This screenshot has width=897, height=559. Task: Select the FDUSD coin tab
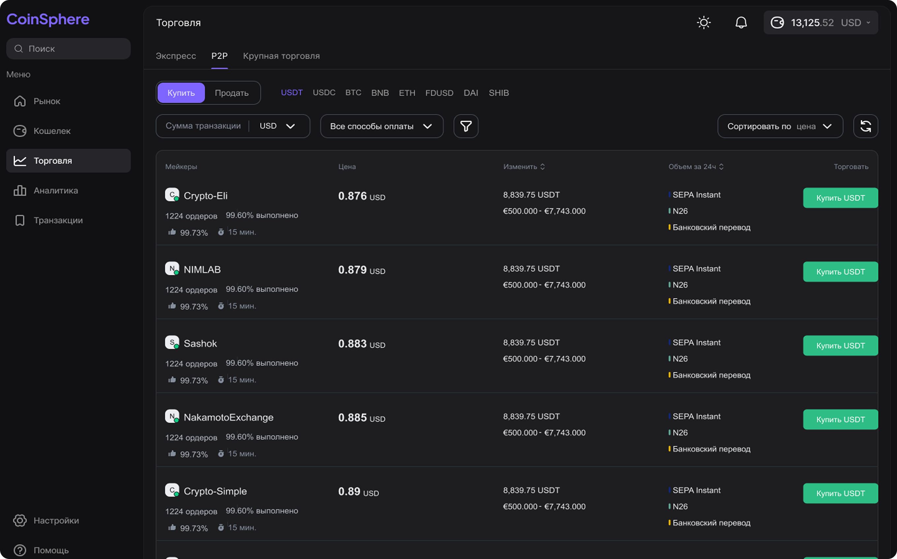(x=439, y=93)
